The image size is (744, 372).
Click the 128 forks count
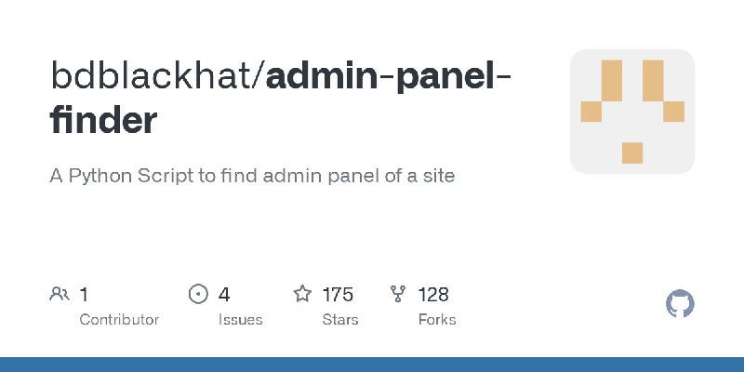pos(433,295)
